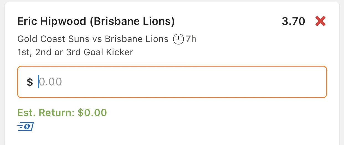Focus the stake amount input field
This screenshot has width=344, height=145.
point(172,82)
